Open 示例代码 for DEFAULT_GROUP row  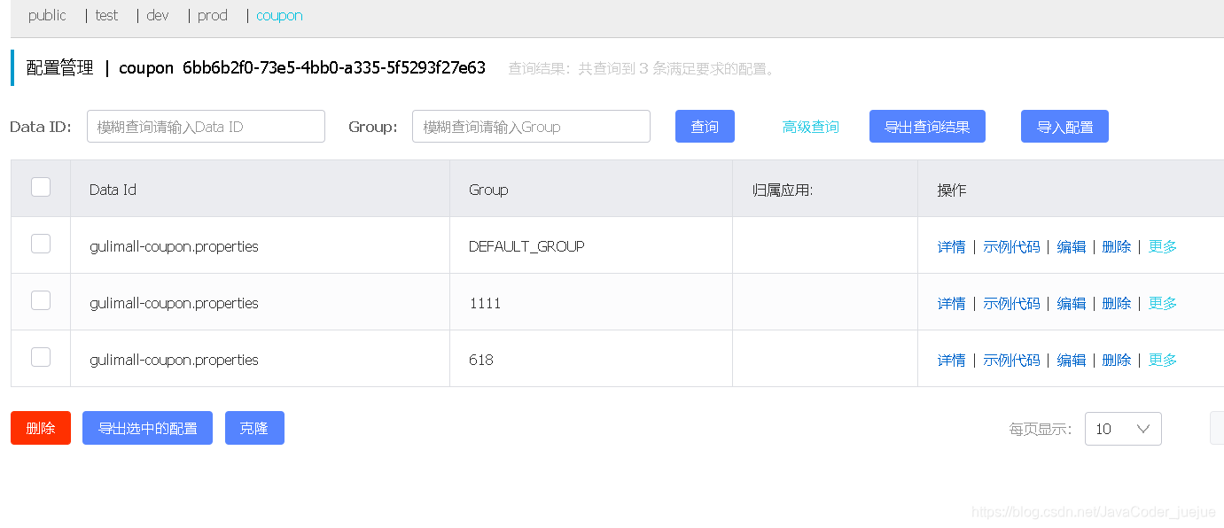pos(1011,246)
